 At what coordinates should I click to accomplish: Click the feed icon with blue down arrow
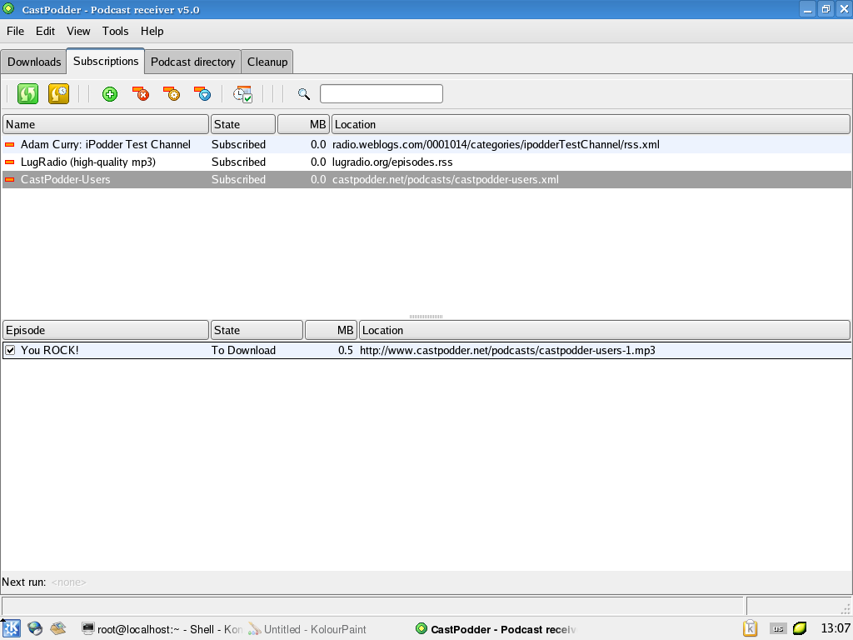click(203, 94)
